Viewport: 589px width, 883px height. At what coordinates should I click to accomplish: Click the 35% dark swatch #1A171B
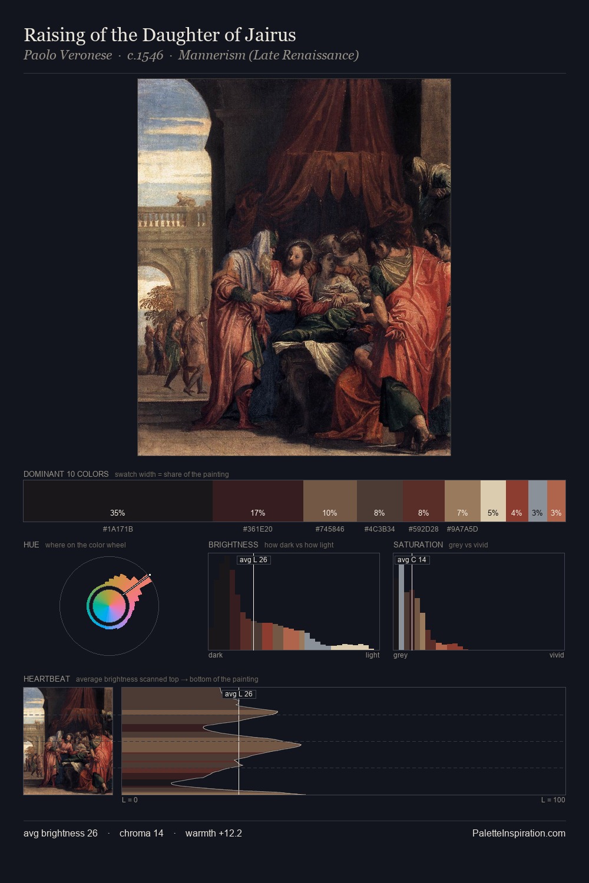(118, 501)
